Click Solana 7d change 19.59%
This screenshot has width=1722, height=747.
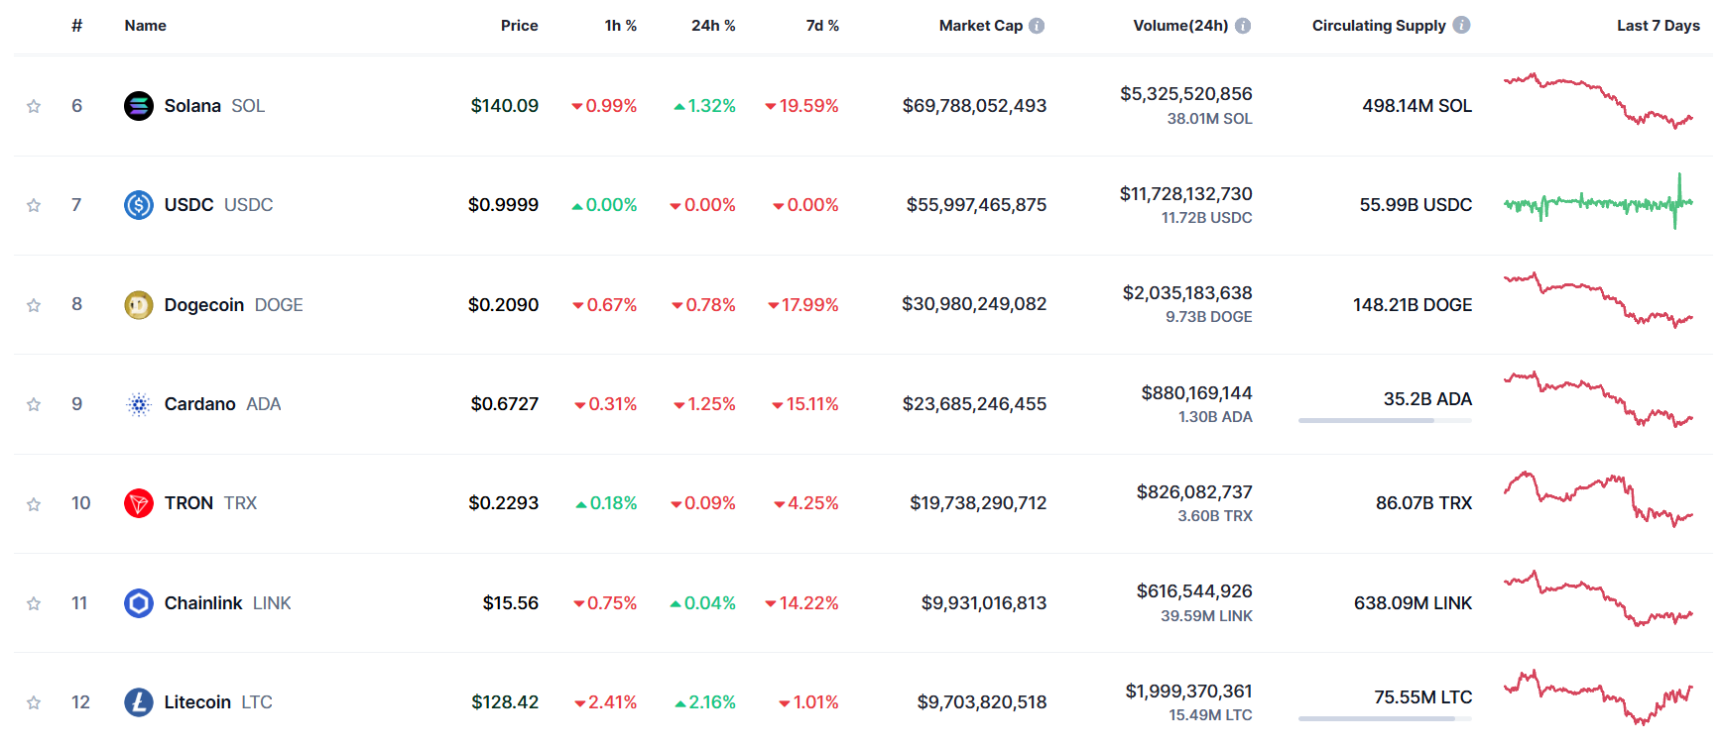pos(801,106)
